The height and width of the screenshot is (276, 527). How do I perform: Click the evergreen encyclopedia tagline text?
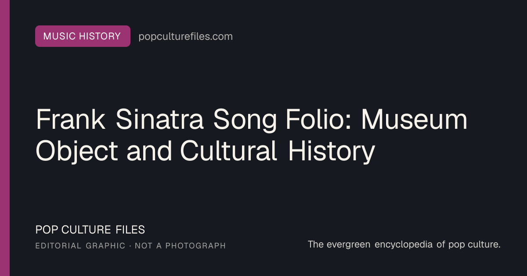(x=404, y=244)
